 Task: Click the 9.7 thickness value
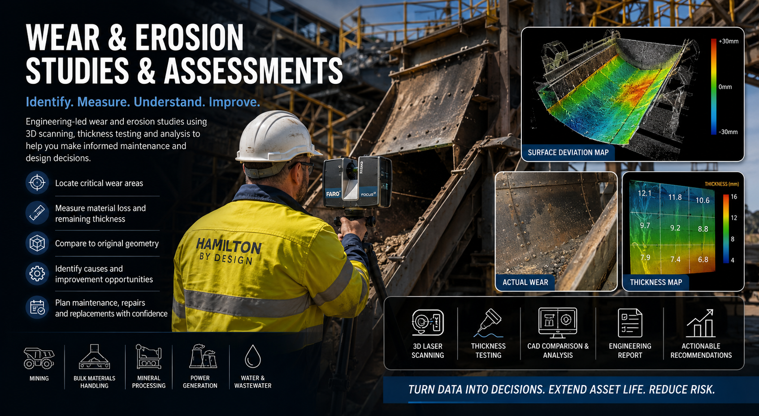tap(645, 225)
